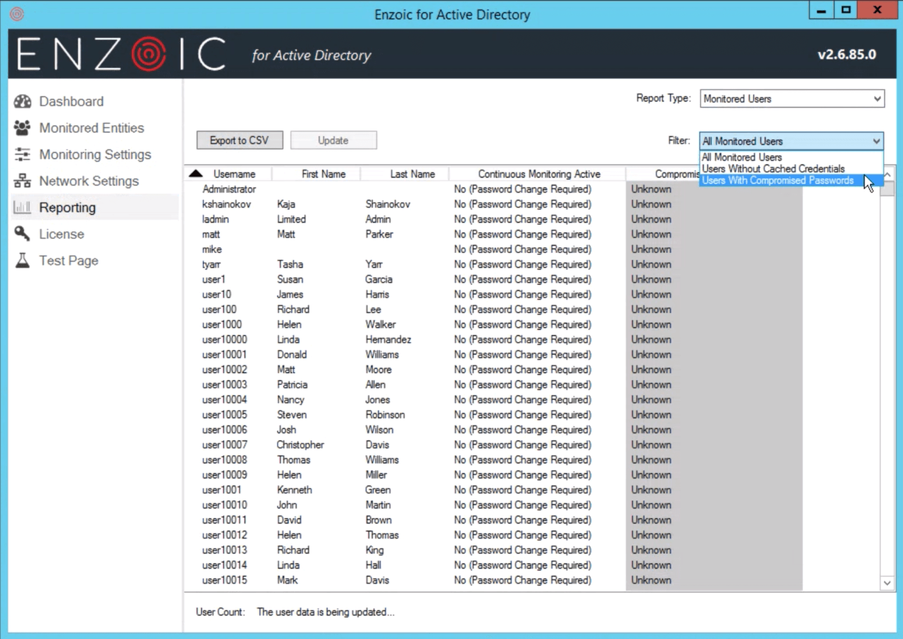The image size is (903, 639).
Task: Open the Report Type dropdown
Action: point(792,99)
